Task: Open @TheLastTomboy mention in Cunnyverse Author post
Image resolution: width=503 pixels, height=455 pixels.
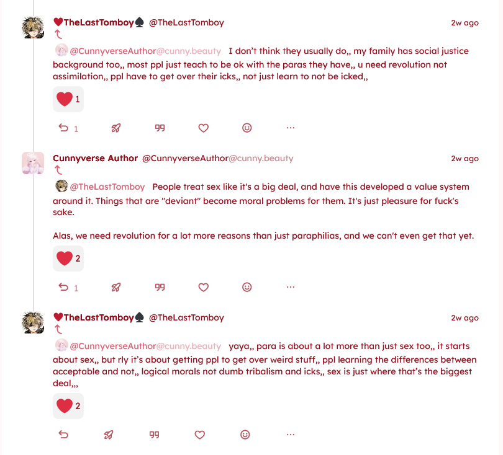Action: point(107,187)
